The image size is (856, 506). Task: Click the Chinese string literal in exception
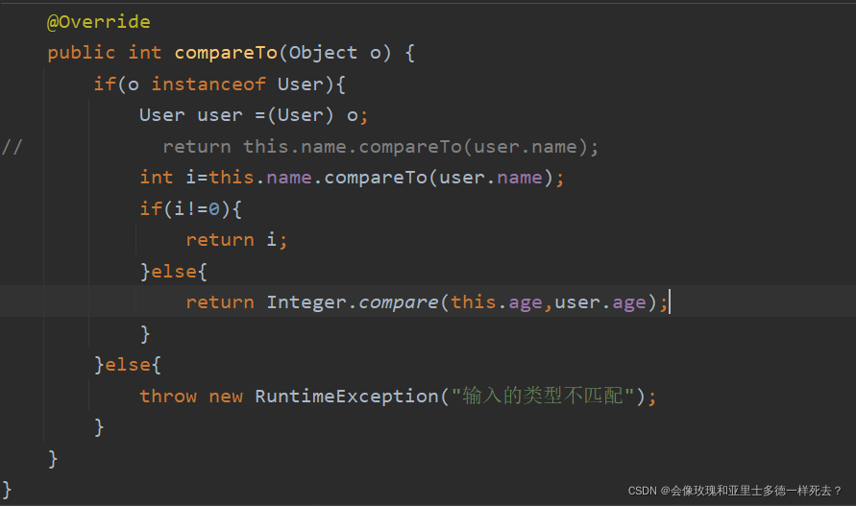[x=543, y=396]
